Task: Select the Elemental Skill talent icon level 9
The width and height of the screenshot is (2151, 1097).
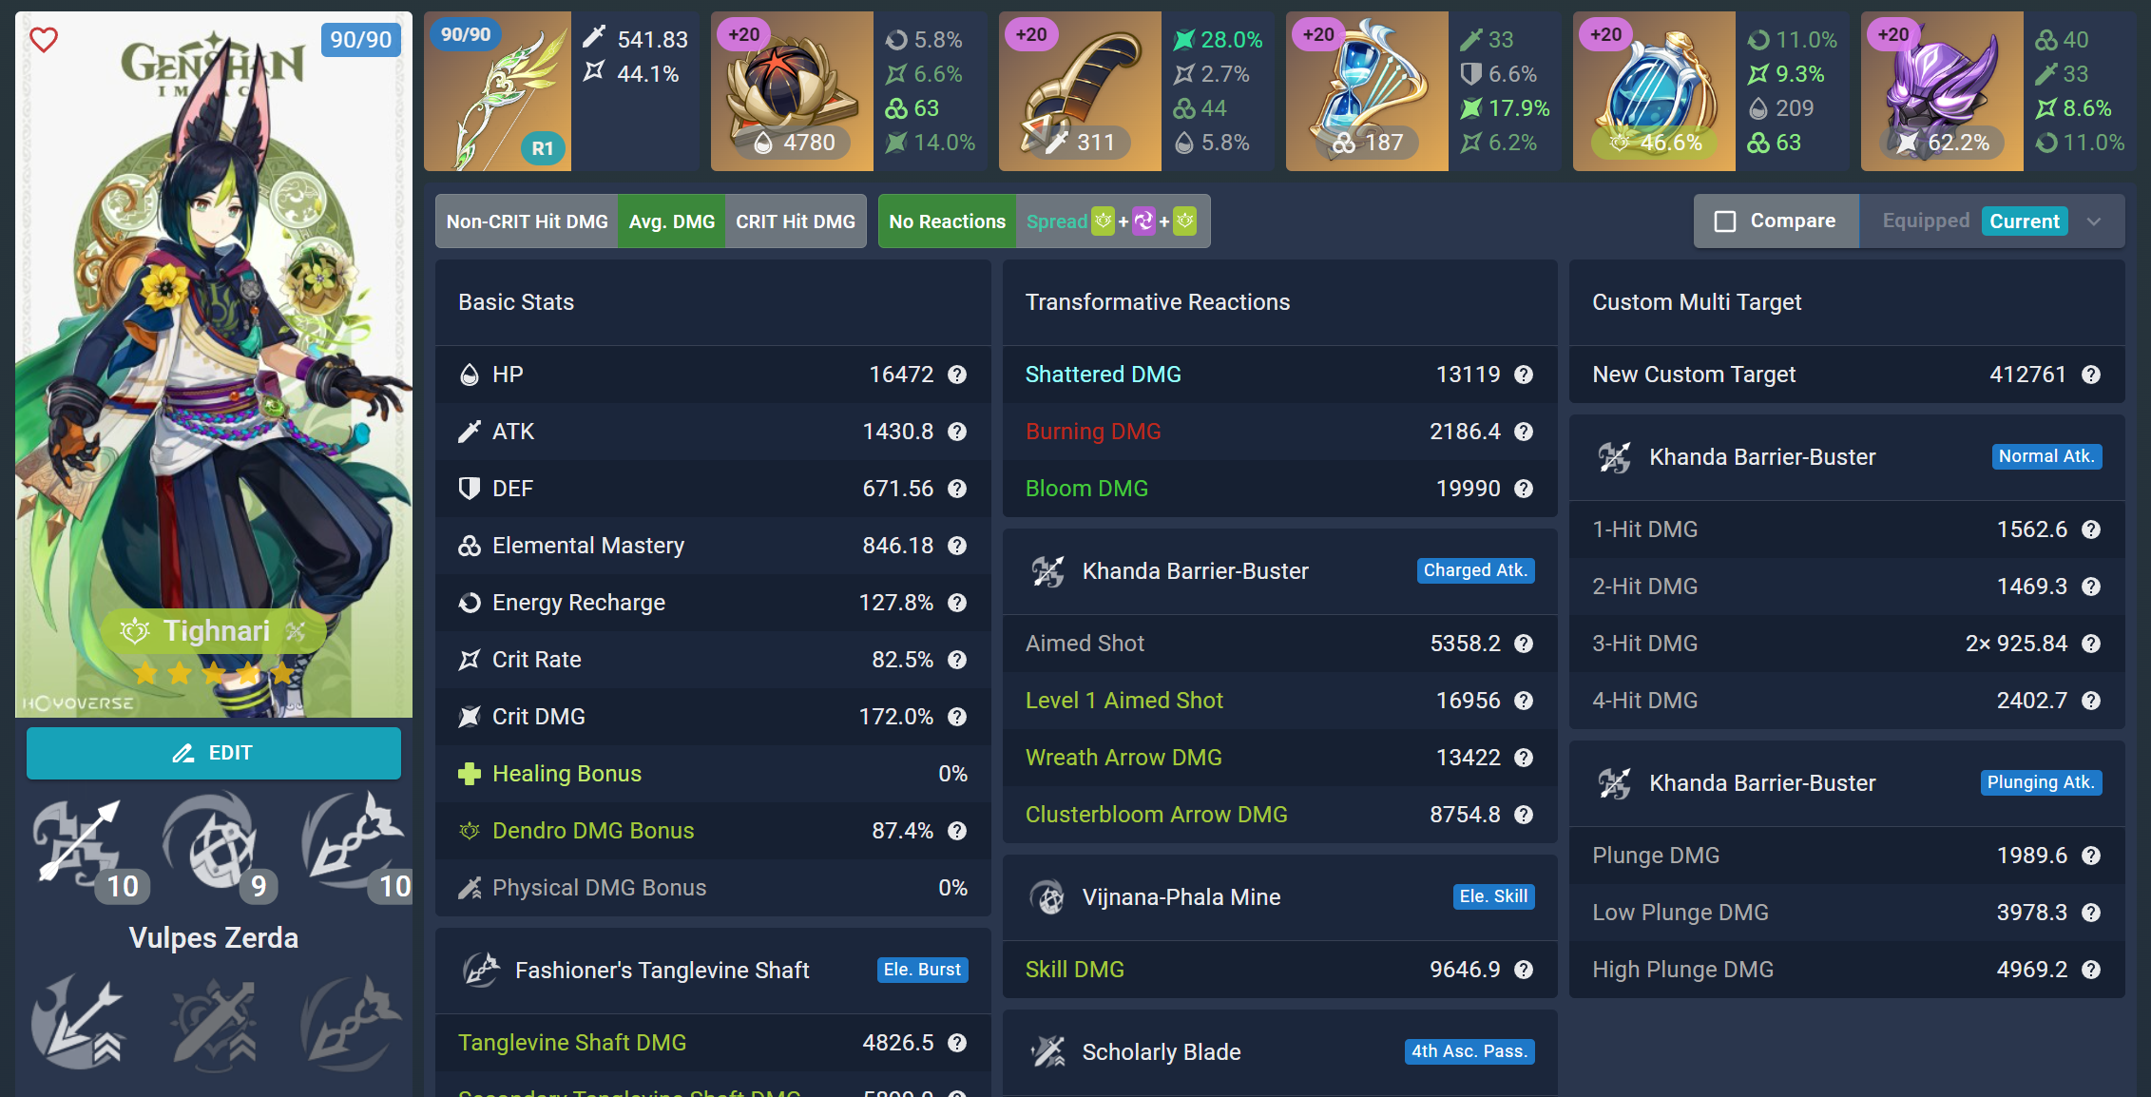Action: pyautogui.click(x=212, y=843)
